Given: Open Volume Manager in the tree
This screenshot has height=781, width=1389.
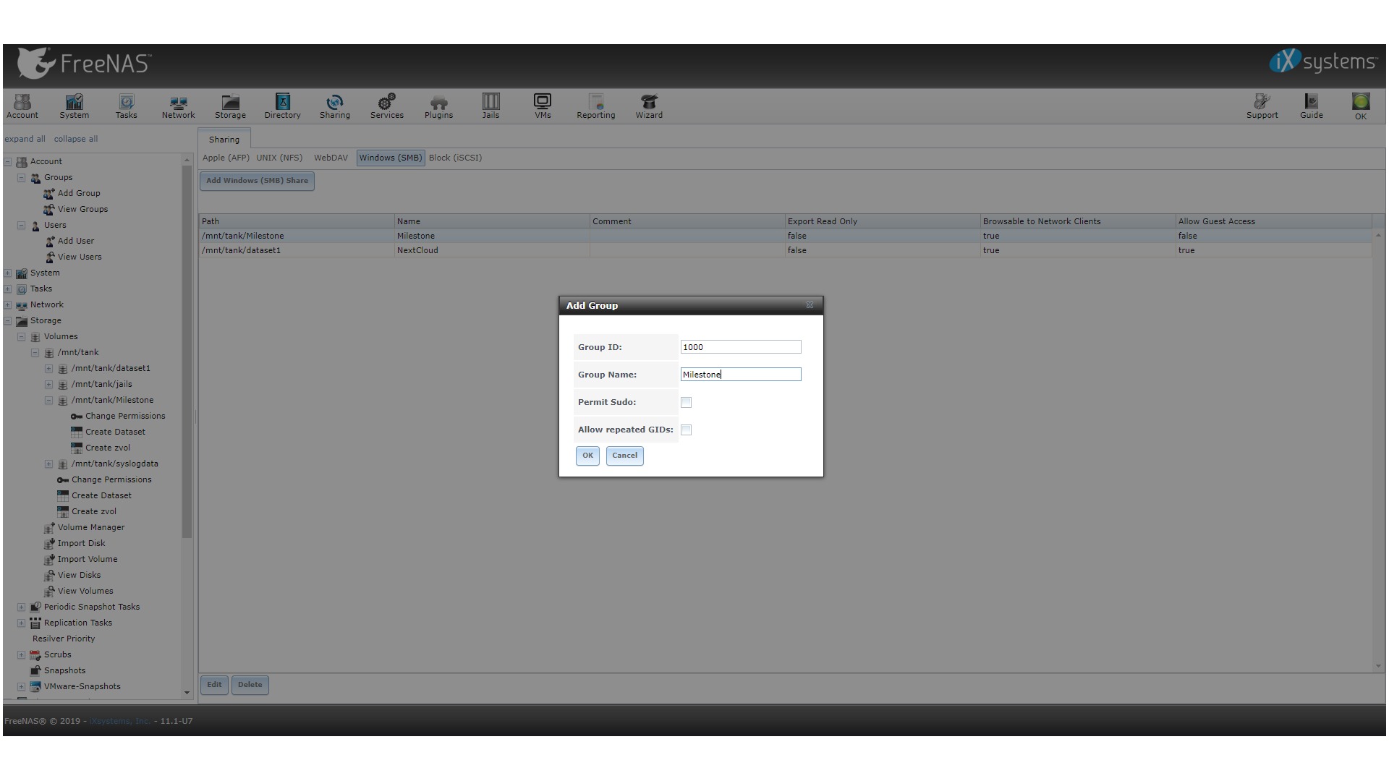Looking at the screenshot, I should point(91,527).
